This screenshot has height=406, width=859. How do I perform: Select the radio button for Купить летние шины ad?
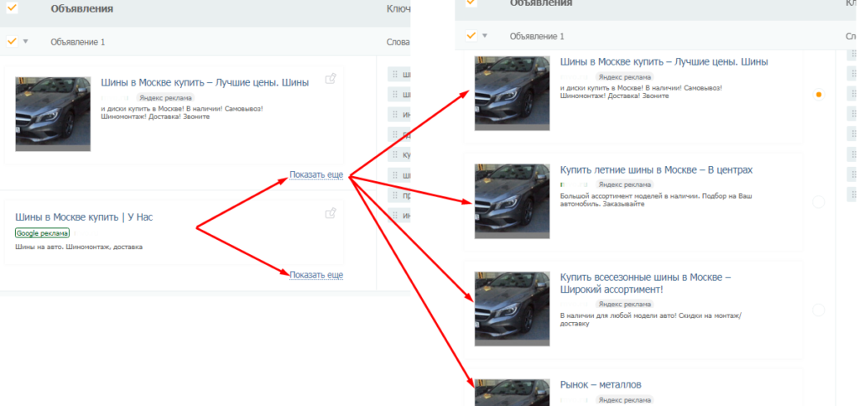pos(819,201)
